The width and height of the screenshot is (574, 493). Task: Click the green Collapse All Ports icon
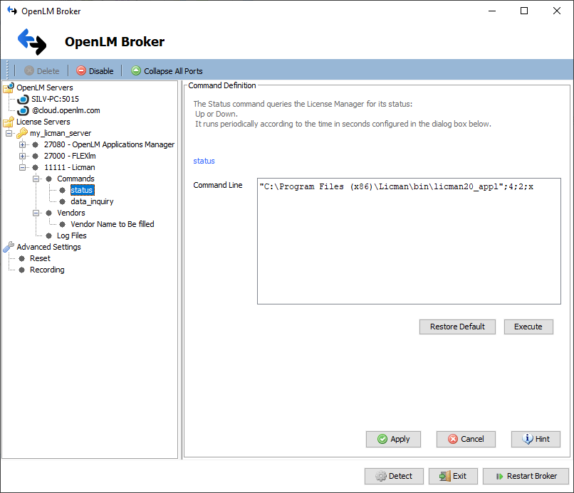pyautogui.click(x=136, y=71)
